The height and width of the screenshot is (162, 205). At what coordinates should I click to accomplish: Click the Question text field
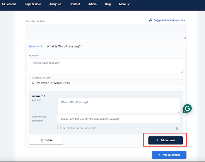point(106,66)
